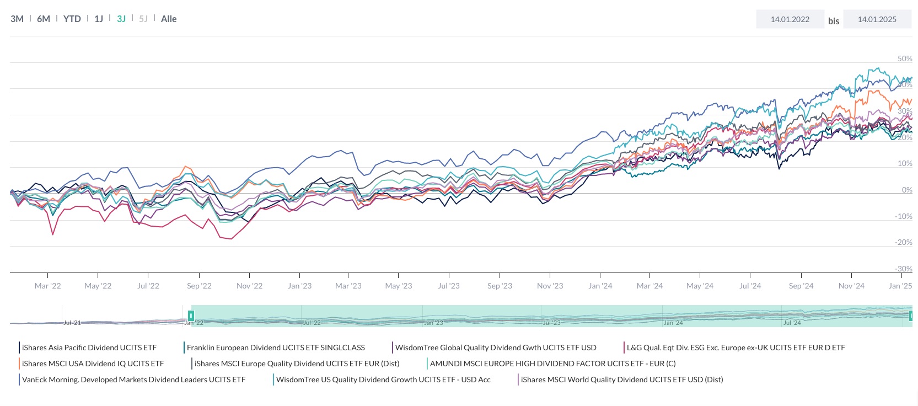Toggle the Franklin European Dividend series

pyautogui.click(x=276, y=348)
